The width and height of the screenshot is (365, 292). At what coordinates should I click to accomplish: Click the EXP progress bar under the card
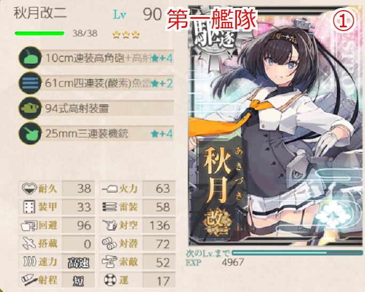297,252
